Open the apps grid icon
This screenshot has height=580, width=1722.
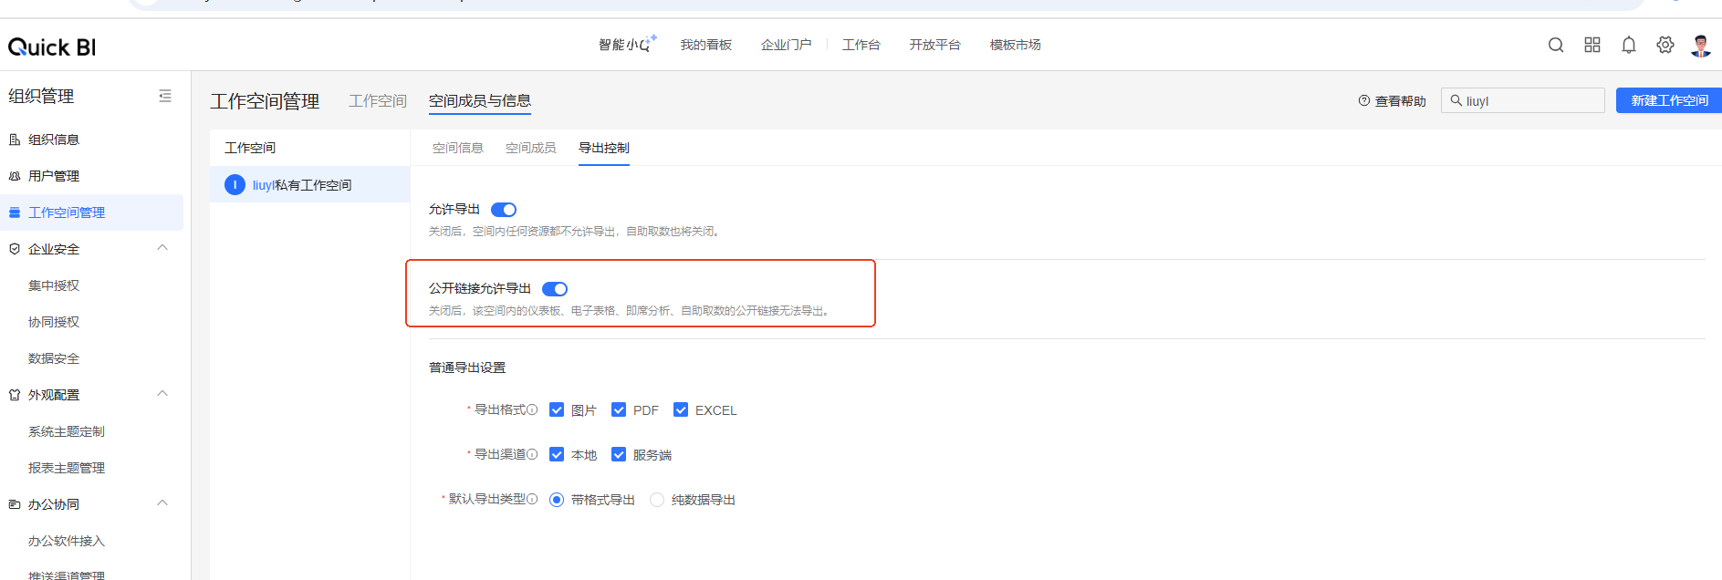click(x=1592, y=45)
